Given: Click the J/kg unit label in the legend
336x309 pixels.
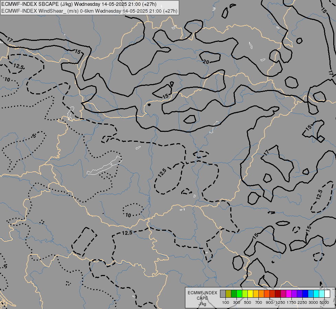Looking at the screenshot, I should point(202,304).
